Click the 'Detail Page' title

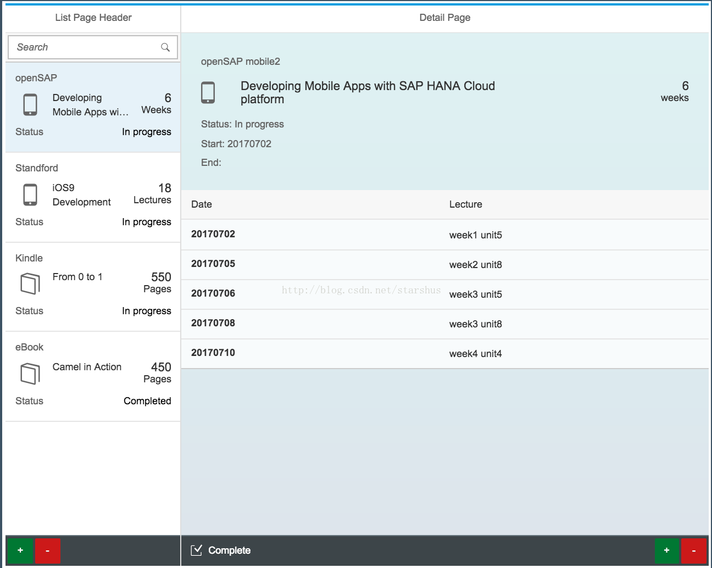pos(445,18)
